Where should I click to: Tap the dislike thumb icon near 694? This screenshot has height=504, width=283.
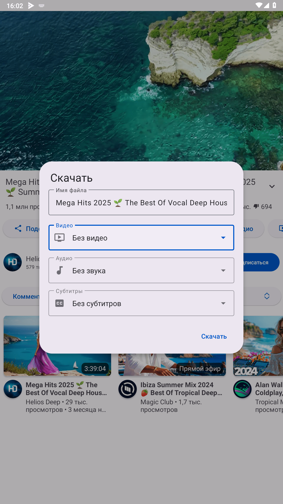pos(257,207)
